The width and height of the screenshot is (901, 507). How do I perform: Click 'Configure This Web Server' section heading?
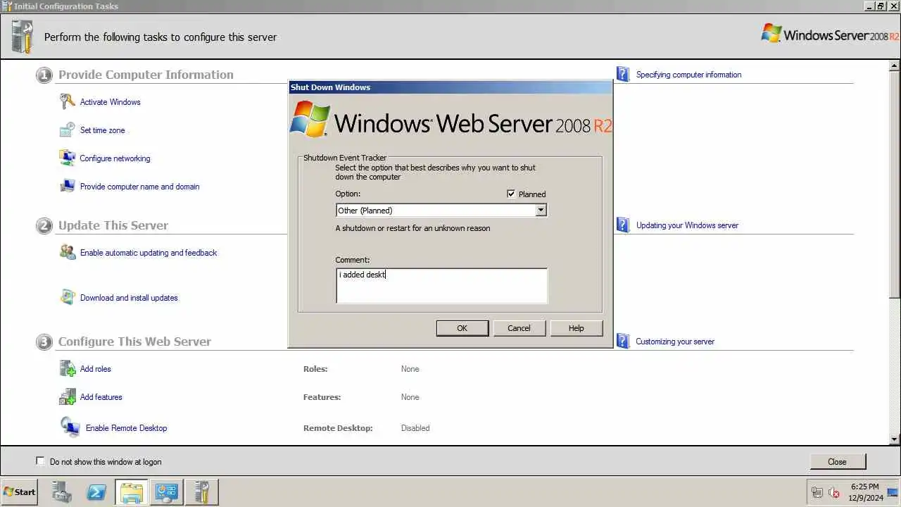pos(134,342)
